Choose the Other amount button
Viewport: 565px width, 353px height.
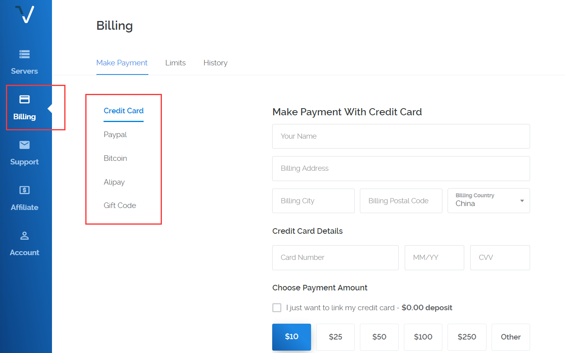(511, 337)
